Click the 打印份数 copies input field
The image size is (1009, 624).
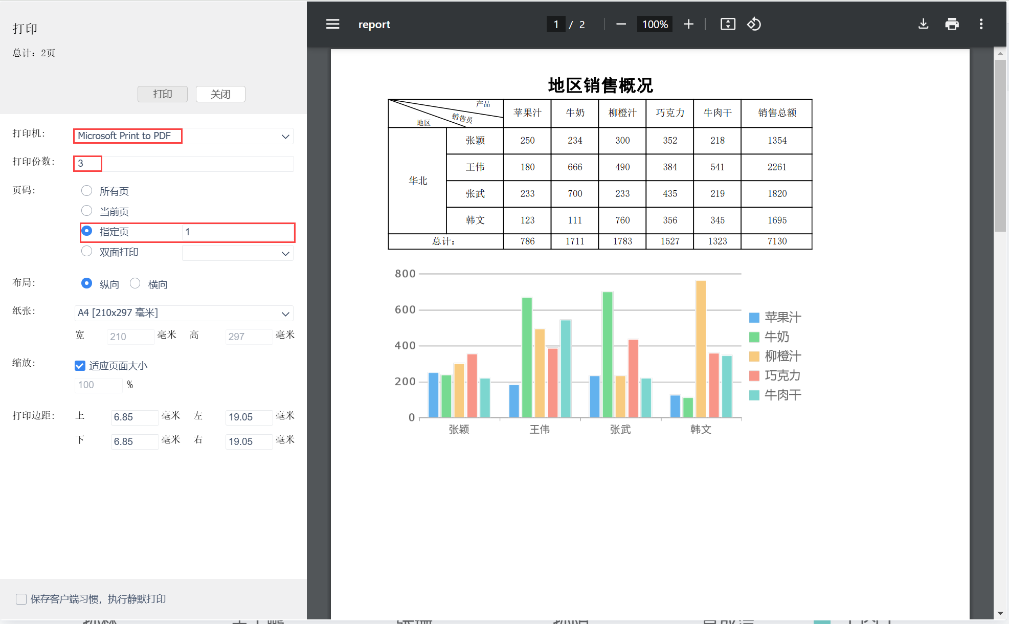(184, 164)
